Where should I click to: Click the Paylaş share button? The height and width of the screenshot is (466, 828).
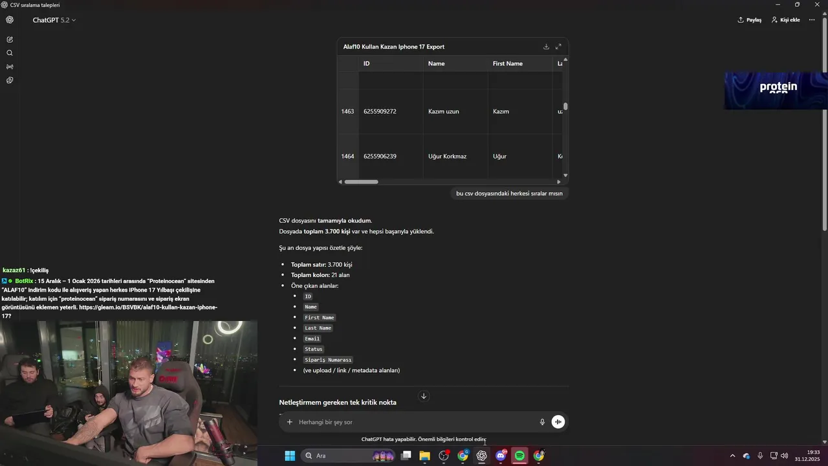[750, 20]
